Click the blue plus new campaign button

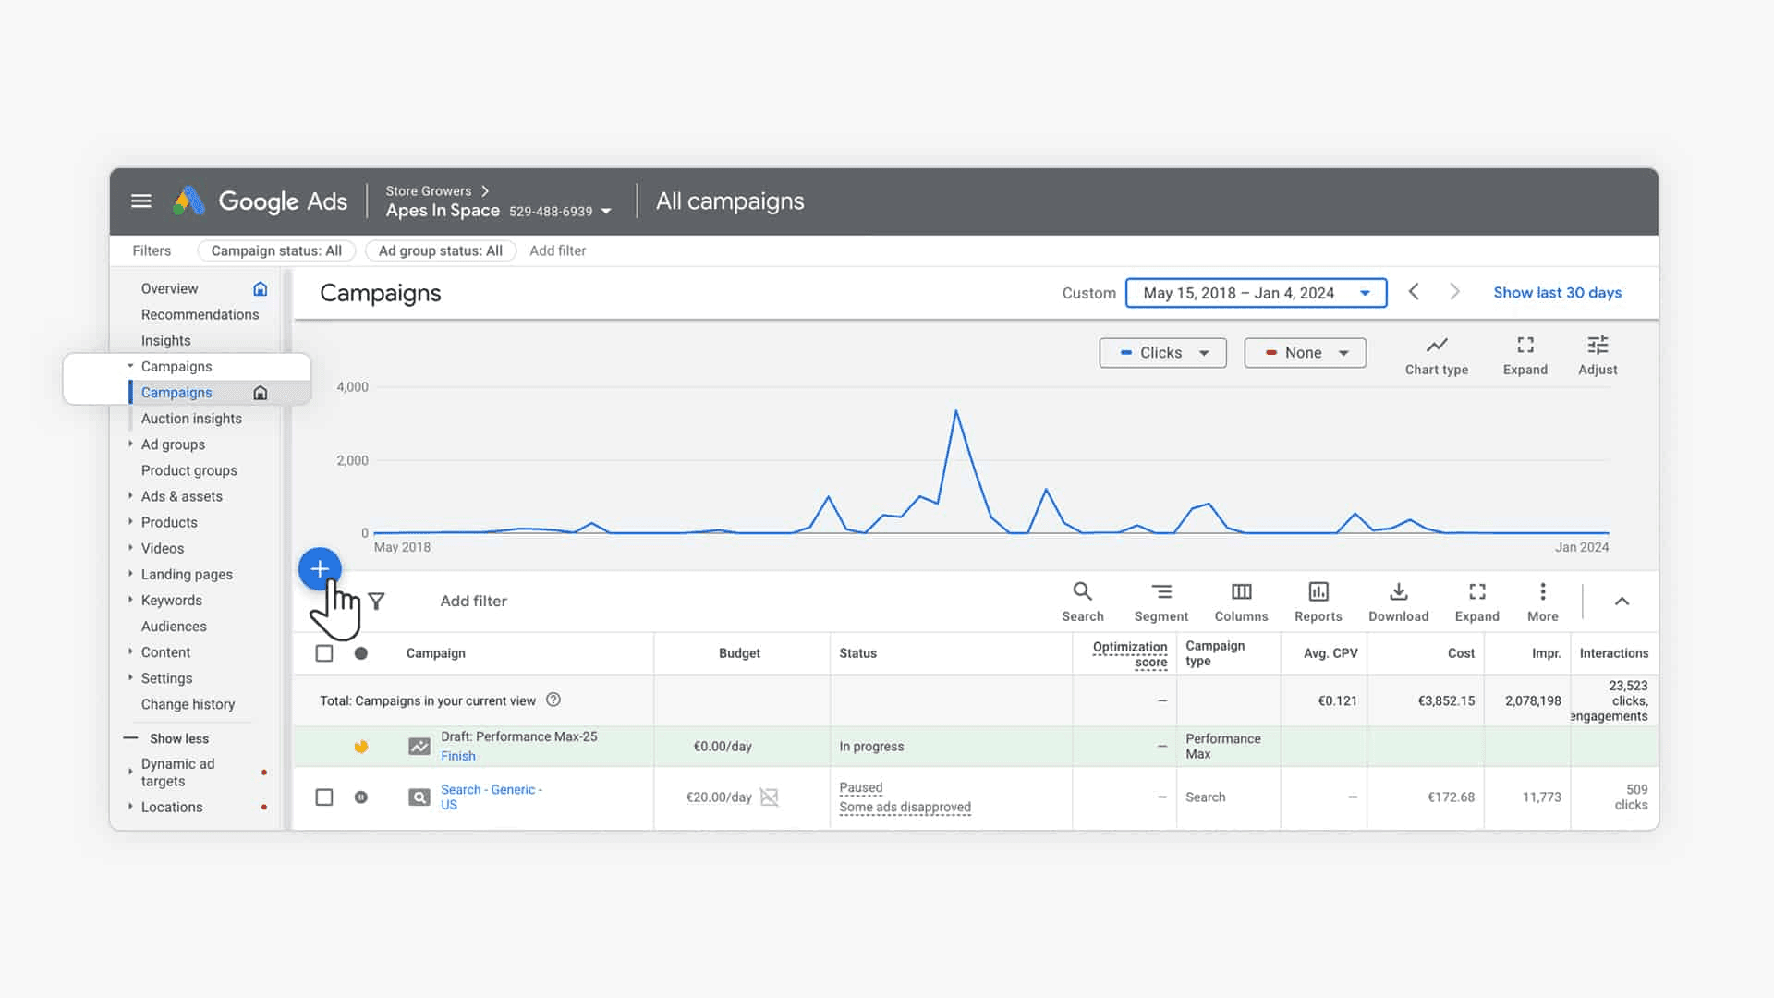tap(320, 569)
